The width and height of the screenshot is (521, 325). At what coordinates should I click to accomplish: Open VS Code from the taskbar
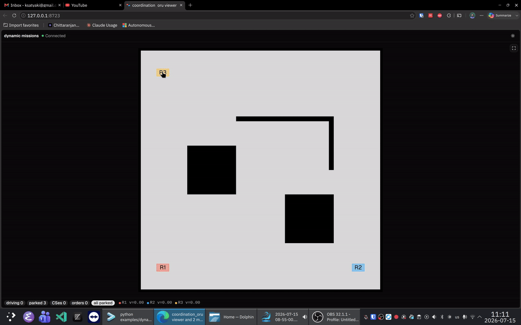point(61,317)
